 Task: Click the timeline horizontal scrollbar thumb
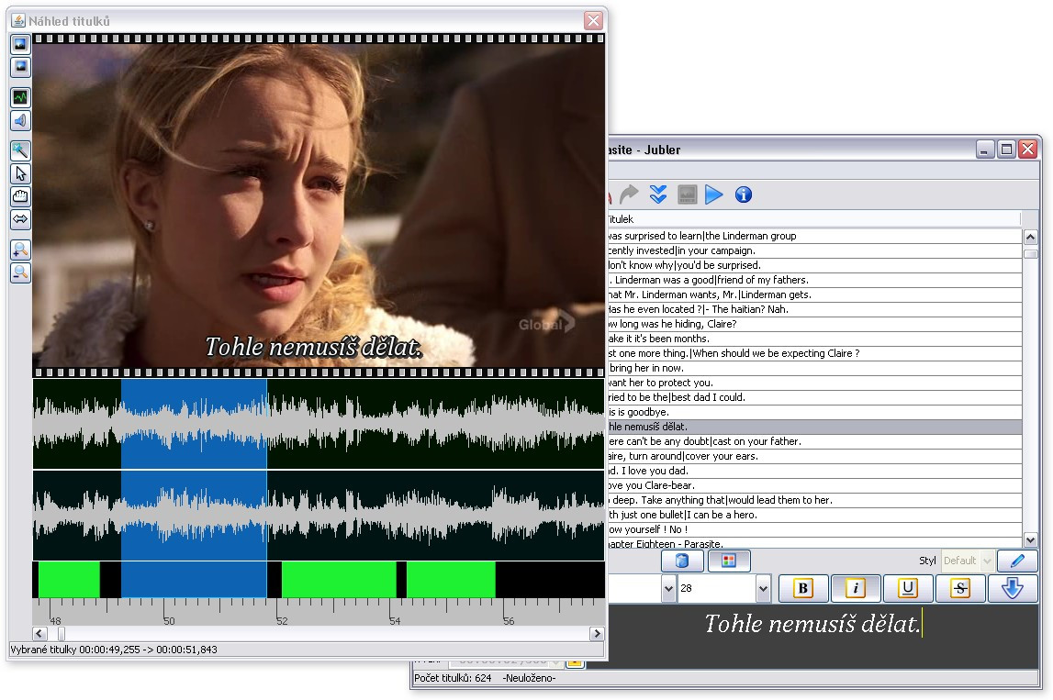(x=62, y=634)
